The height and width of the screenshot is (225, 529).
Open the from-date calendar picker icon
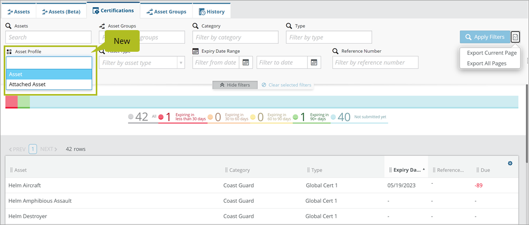245,62
